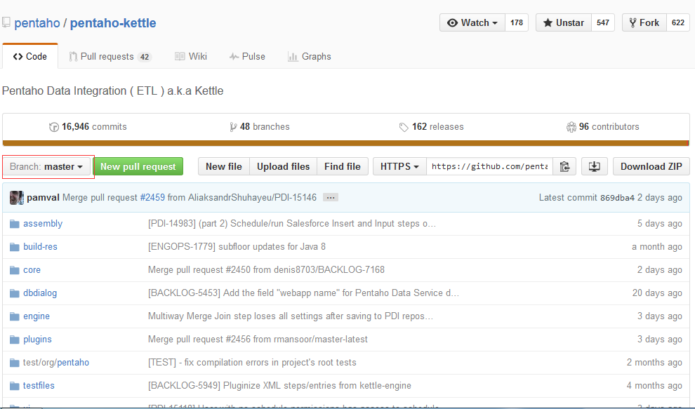Screen dimensions: 695x409
Task: Click the build-res folder icon
Action: (15, 247)
